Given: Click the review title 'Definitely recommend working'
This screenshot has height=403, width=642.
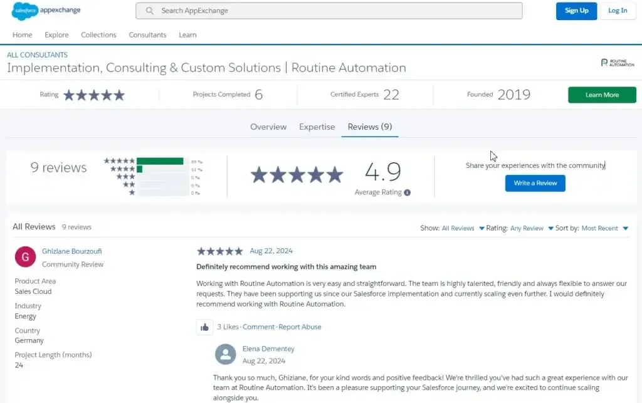Looking at the screenshot, I should coord(286,267).
